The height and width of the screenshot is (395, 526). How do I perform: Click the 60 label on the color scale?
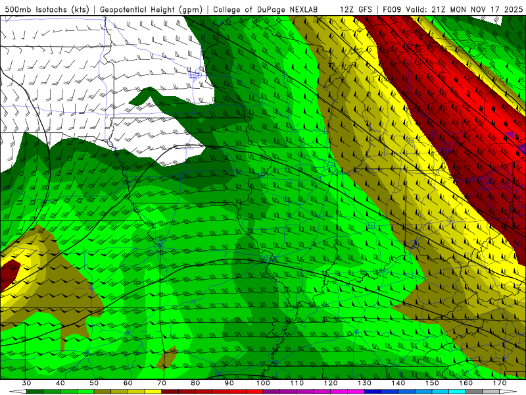click(x=128, y=383)
